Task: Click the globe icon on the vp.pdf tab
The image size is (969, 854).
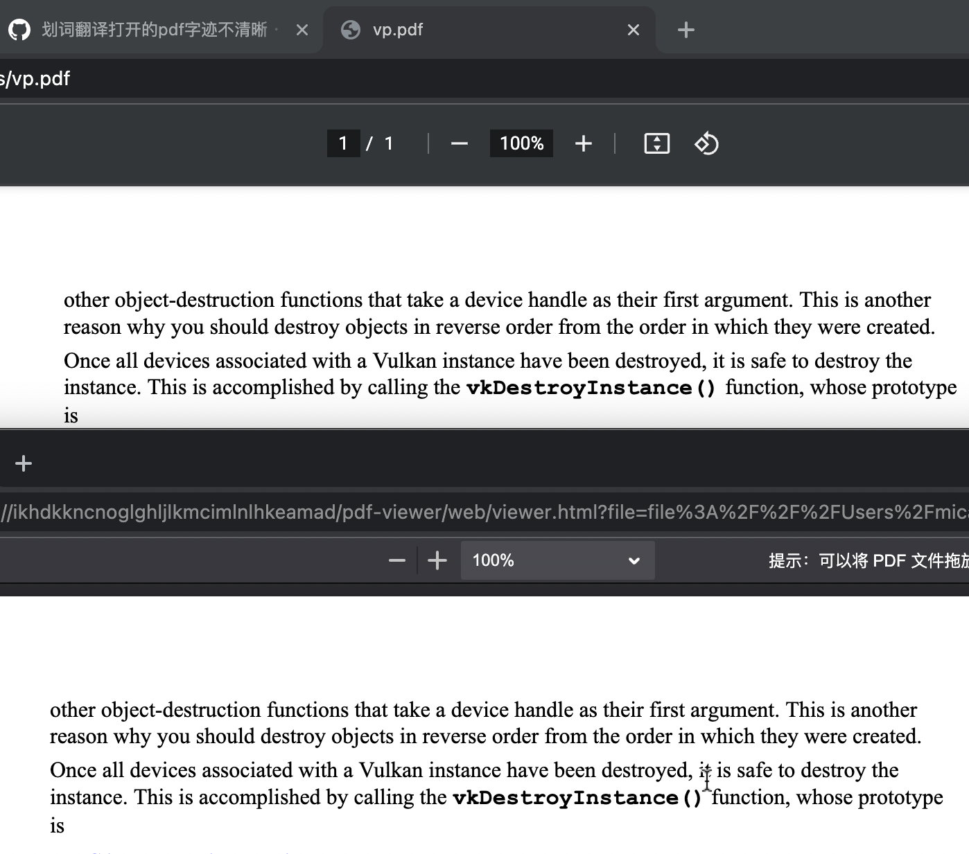Action: point(351,30)
